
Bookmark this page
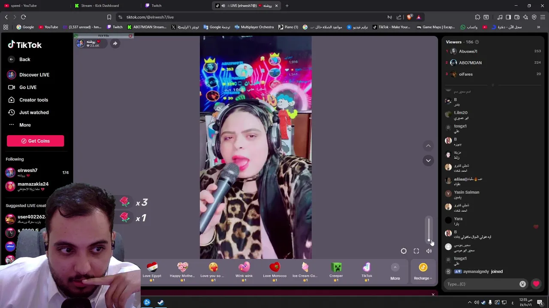pyautogui.click(x=109, y=17)
